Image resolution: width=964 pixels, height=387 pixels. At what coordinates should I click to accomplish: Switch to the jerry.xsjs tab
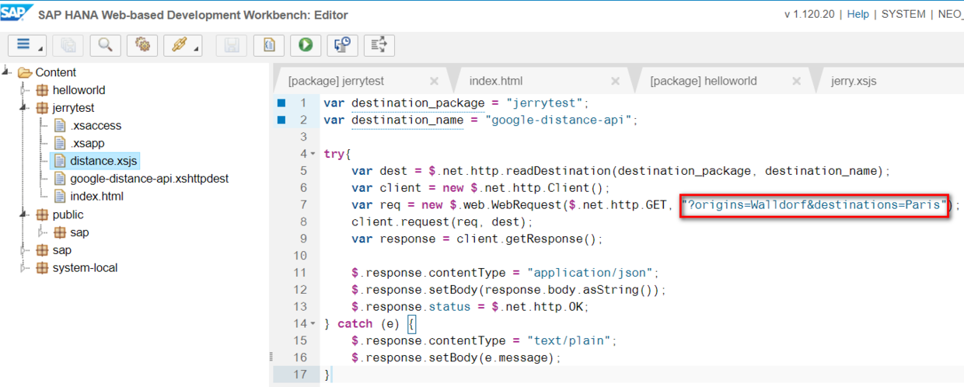tap(854, 81)
